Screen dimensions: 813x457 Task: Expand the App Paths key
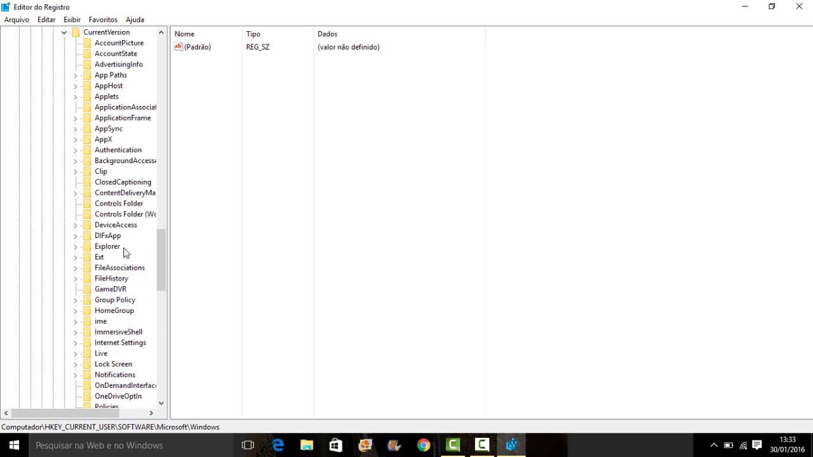point(76,75)
